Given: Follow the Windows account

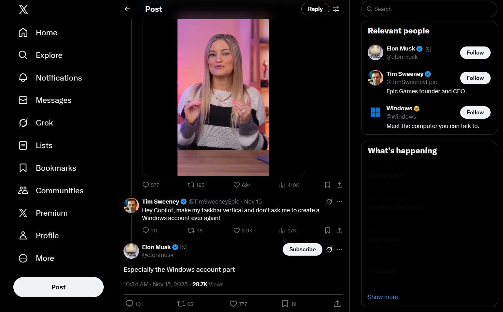Looking at the screenshot, I should pos(475,112).
